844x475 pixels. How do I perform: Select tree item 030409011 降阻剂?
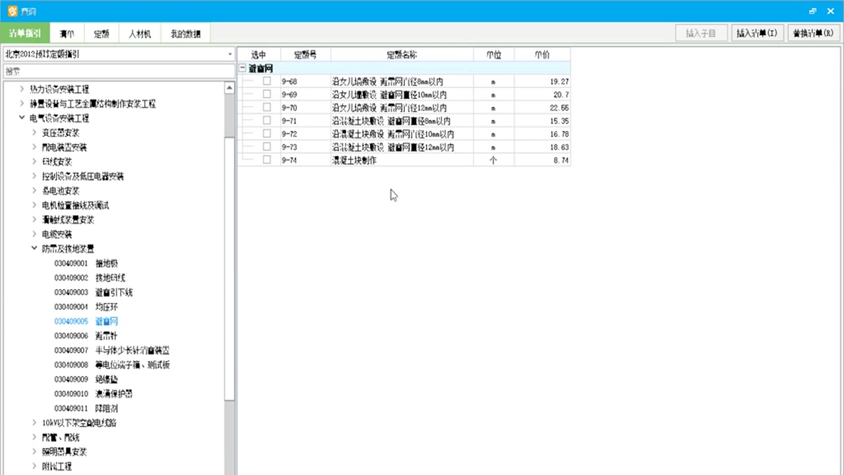click(x=86, y=408)
